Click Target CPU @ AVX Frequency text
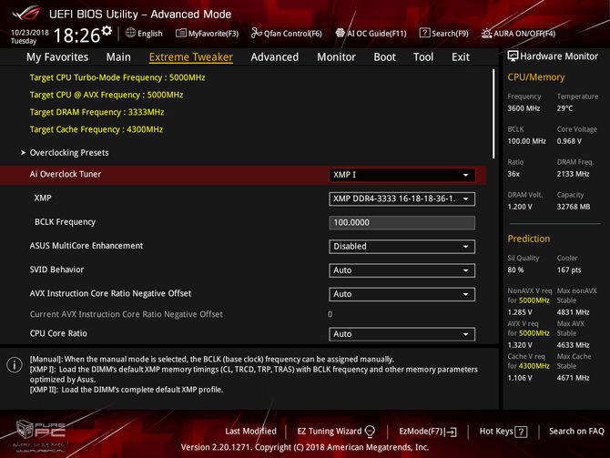This screenshot has height=458, width=610. pos(107,95)
